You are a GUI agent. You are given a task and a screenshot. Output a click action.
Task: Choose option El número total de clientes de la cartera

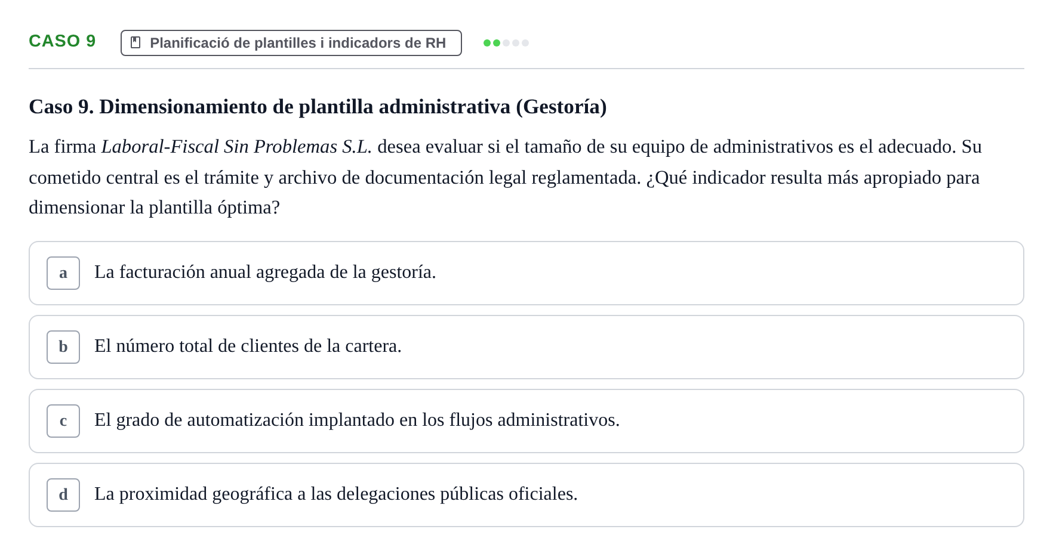click(x=526, y=347)
